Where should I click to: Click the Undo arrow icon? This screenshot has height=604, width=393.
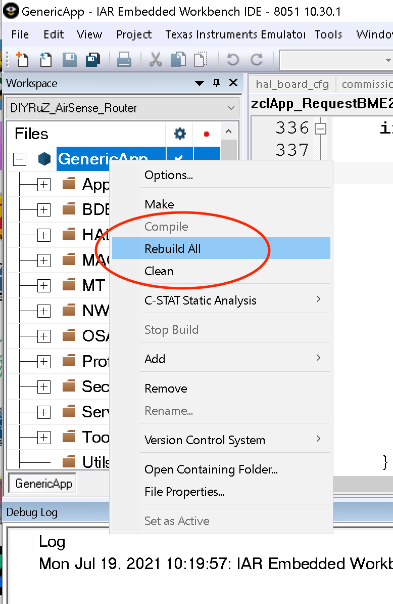pos(233,60)
